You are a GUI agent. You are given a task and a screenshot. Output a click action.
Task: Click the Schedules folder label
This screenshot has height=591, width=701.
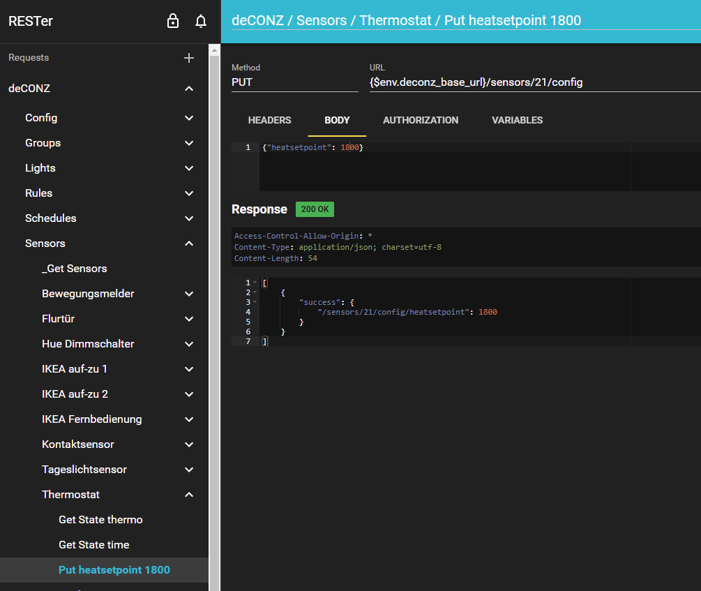pos(50,218)
